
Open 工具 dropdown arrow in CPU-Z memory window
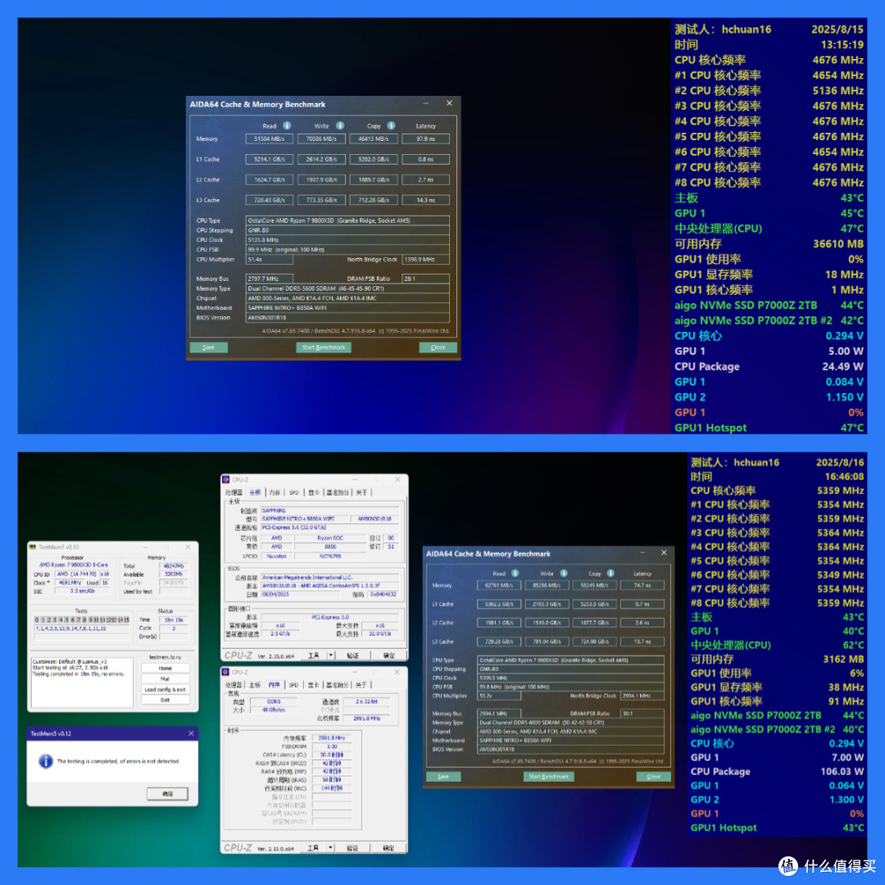pyautogui.click(x=330, y=848)
